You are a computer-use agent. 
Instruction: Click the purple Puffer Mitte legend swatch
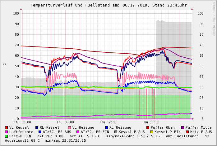182,127
